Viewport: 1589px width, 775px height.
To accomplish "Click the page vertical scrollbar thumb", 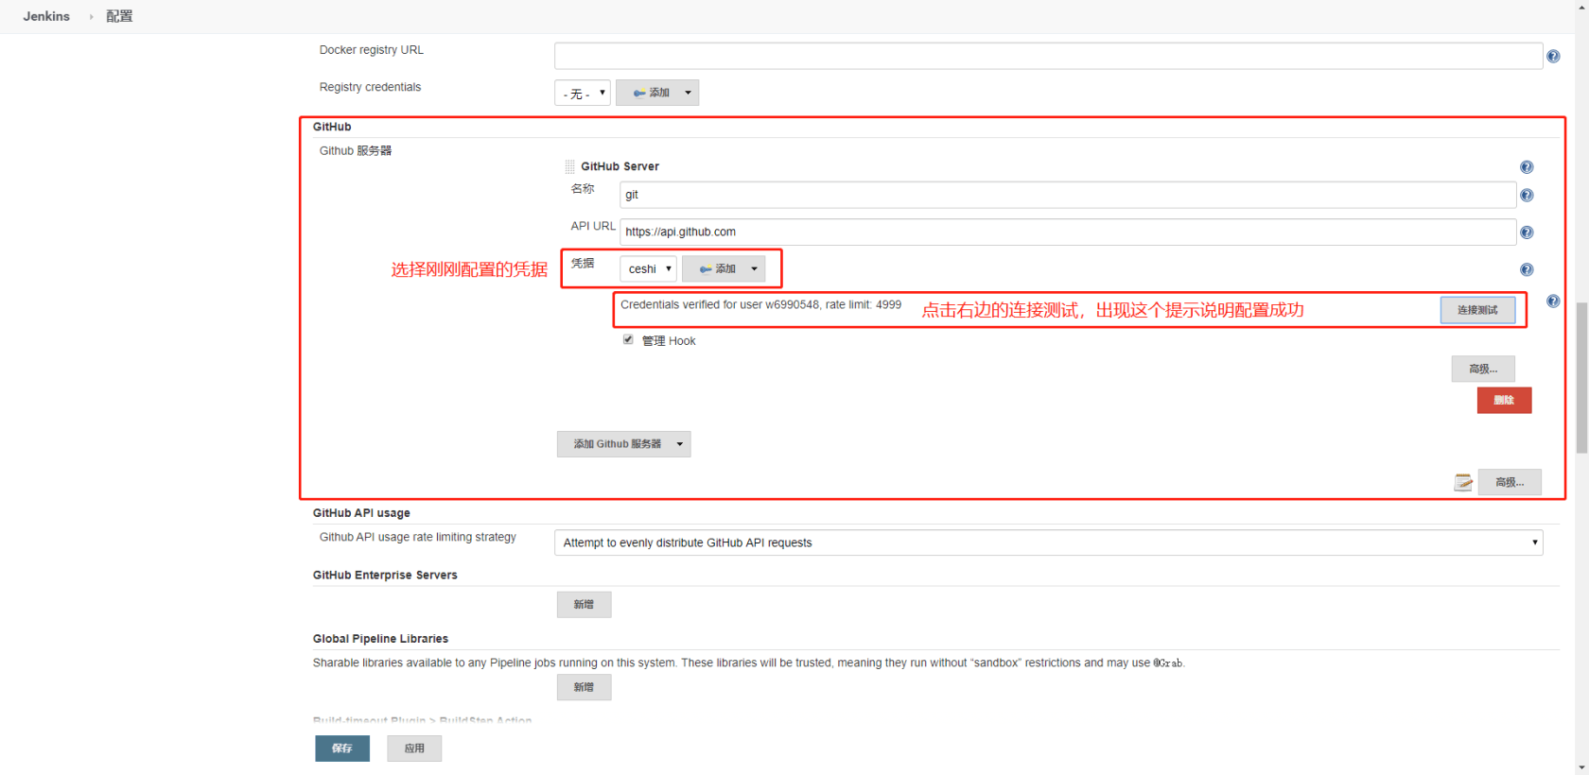I will [1581, 378].
